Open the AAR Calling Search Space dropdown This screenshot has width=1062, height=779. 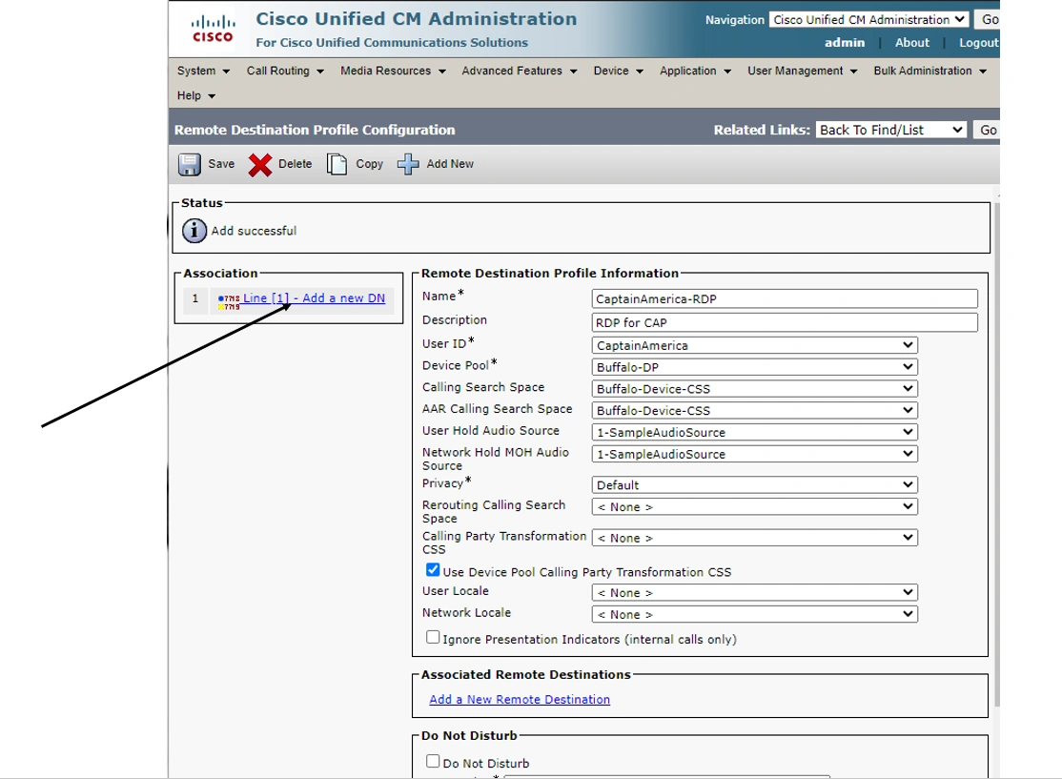click(x=754, y=411)
